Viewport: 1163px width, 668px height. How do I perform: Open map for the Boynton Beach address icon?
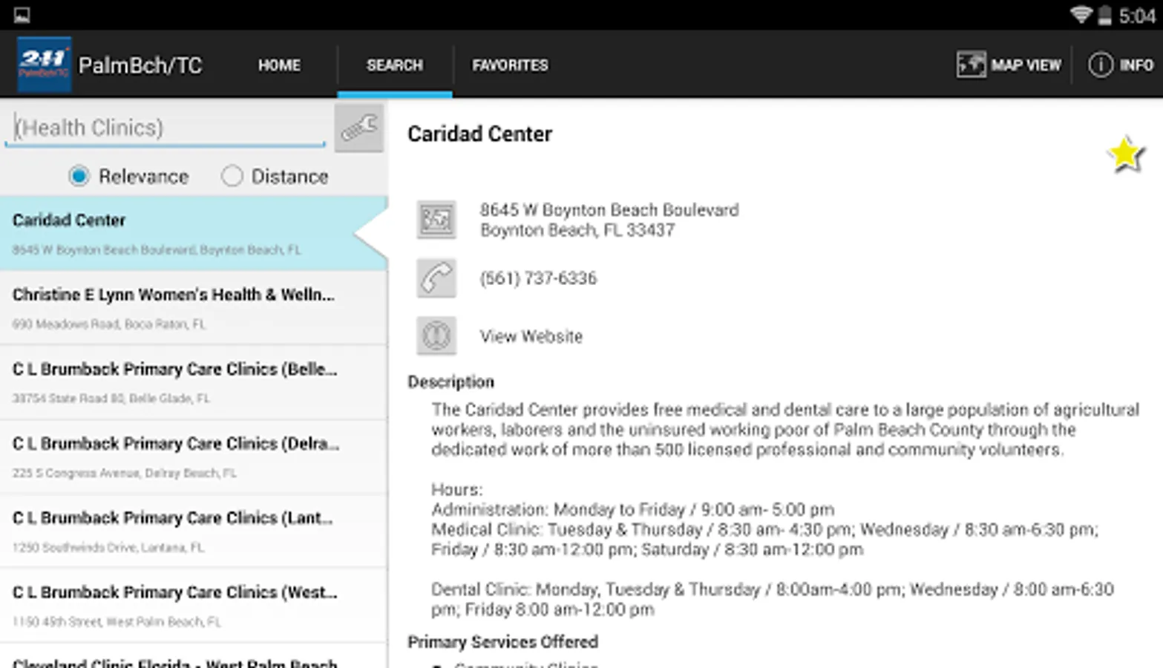(x=436, y=220)
